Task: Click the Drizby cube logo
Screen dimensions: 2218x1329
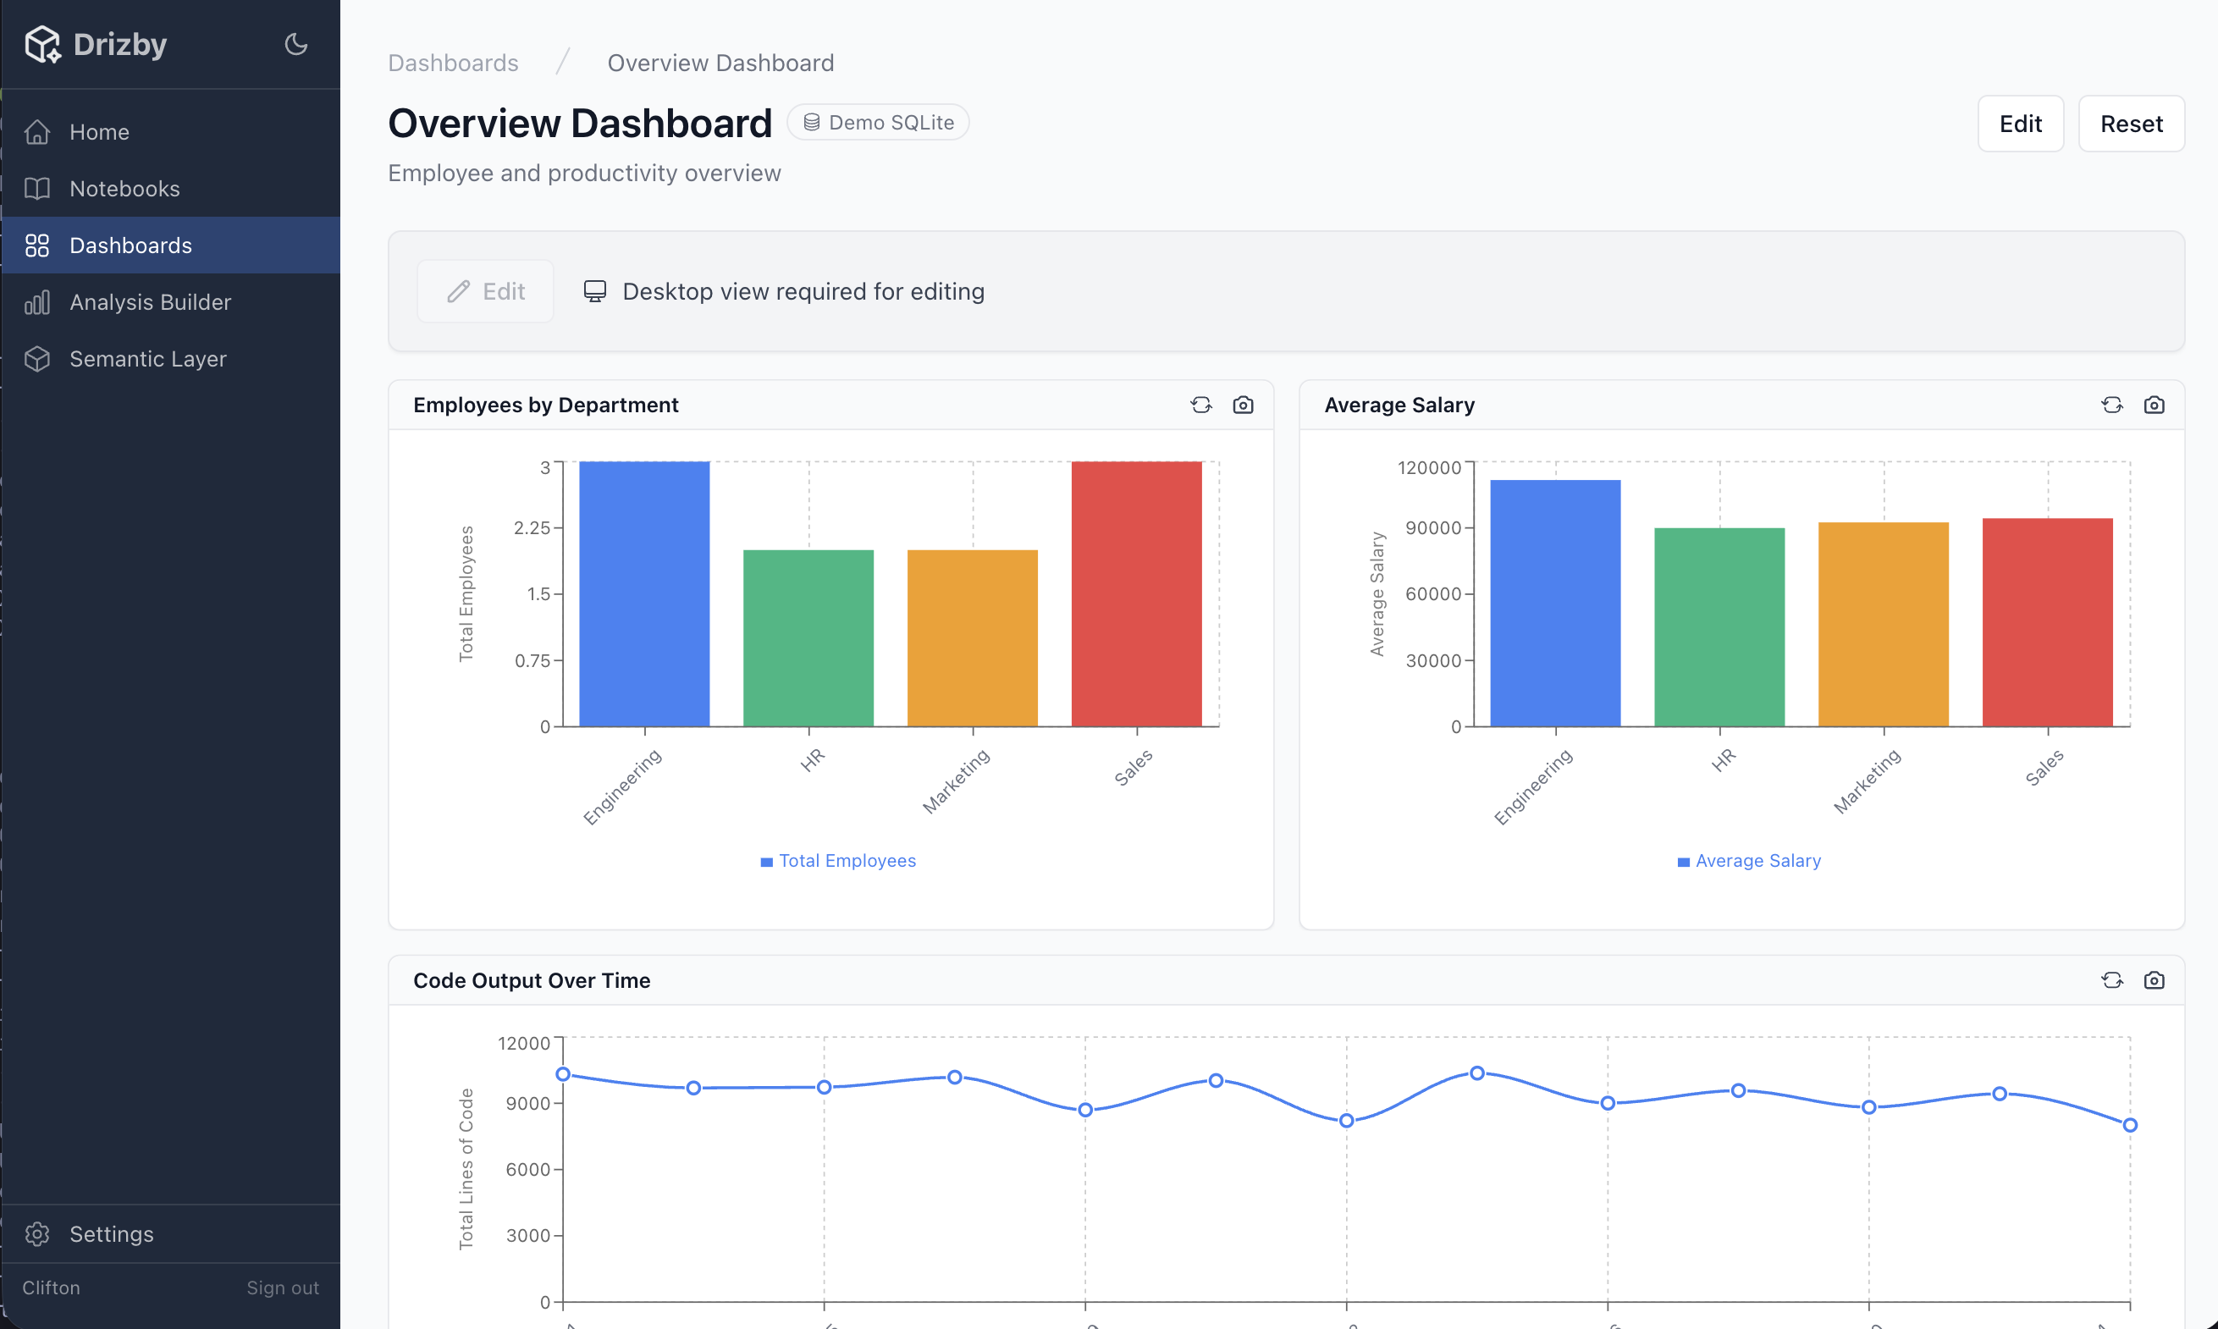Action: pyautogui.click(x=43, y=43)
